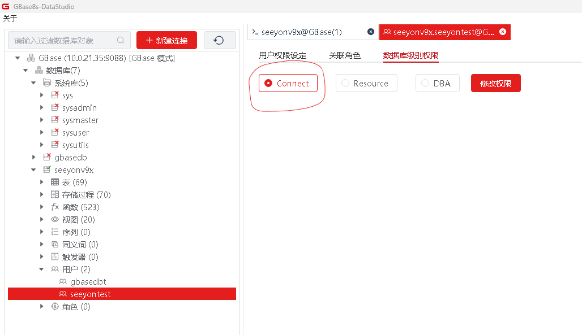
Task: Switch to the 用户权限设定 tab
Action: (283, 55)
